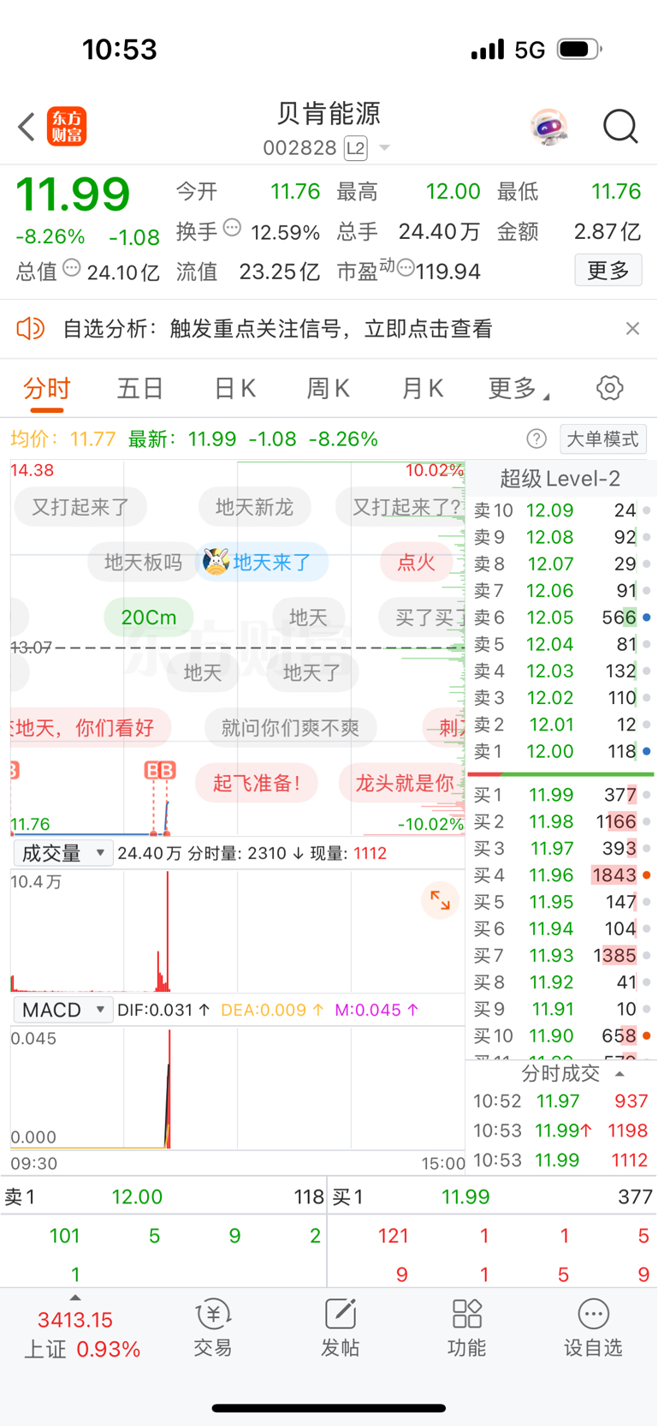
Task: Switch to the 五日 tab
Action: click(140, 389)
